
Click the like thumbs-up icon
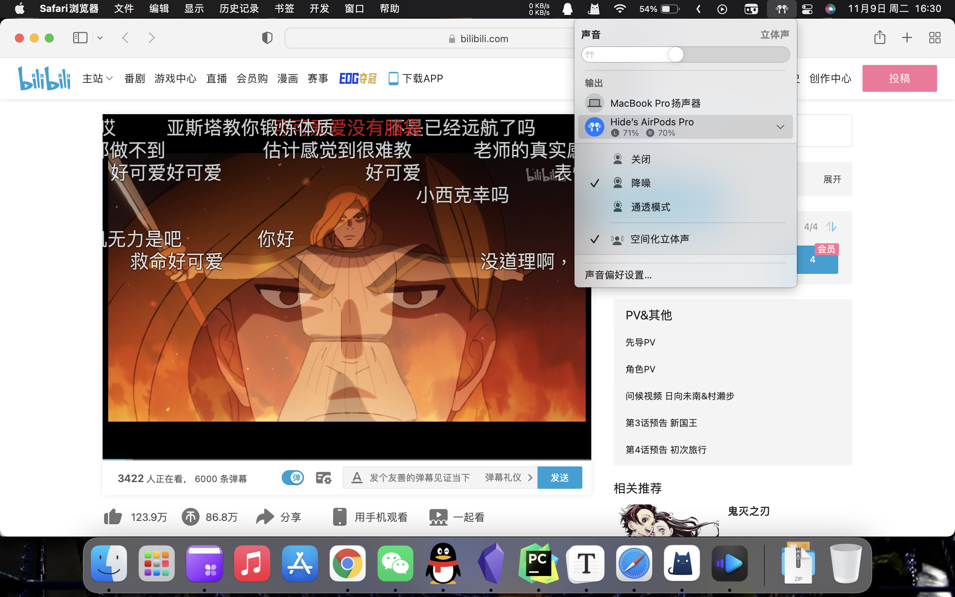(113, 517)
